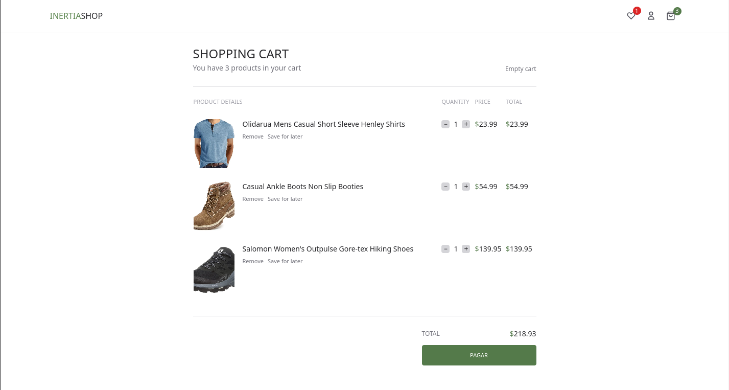This screenshot has width=729, height=390.
Task: Open Olidarua Mens Casual Short Sleeve Henley Shirts title
Action: tap(324, 124)
